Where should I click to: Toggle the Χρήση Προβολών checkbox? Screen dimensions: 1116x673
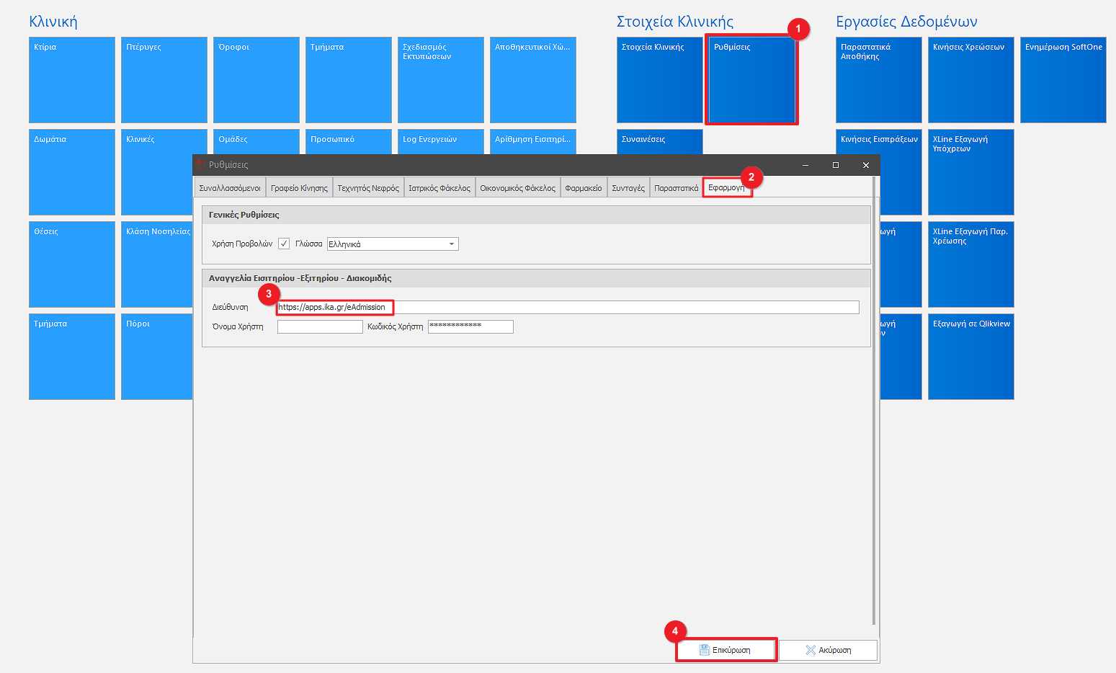coord(284,244)
